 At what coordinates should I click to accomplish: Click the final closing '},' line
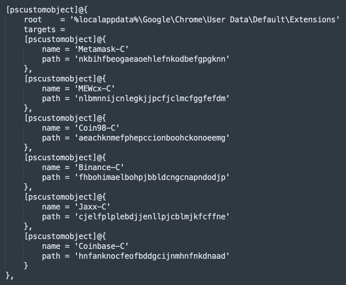10,275
